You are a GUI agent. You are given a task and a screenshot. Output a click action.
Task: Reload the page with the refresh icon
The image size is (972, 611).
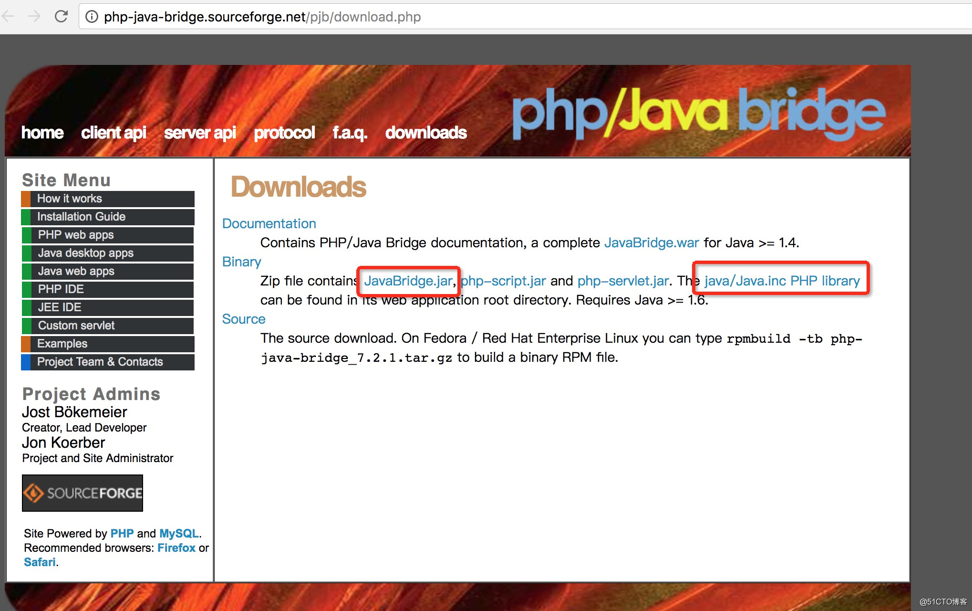pos(61,17)
